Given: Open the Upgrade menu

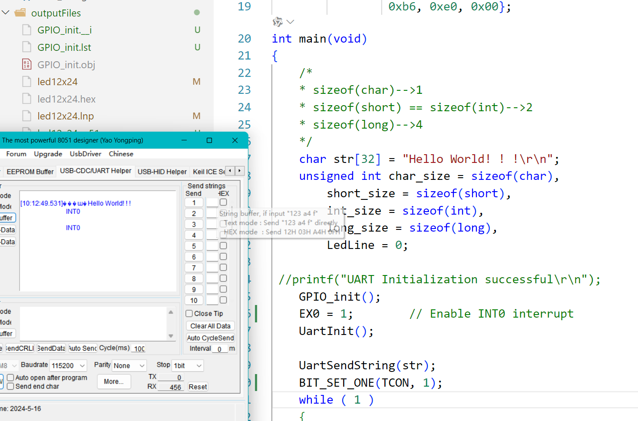Looking at the screenshot, I should (48, 154).
